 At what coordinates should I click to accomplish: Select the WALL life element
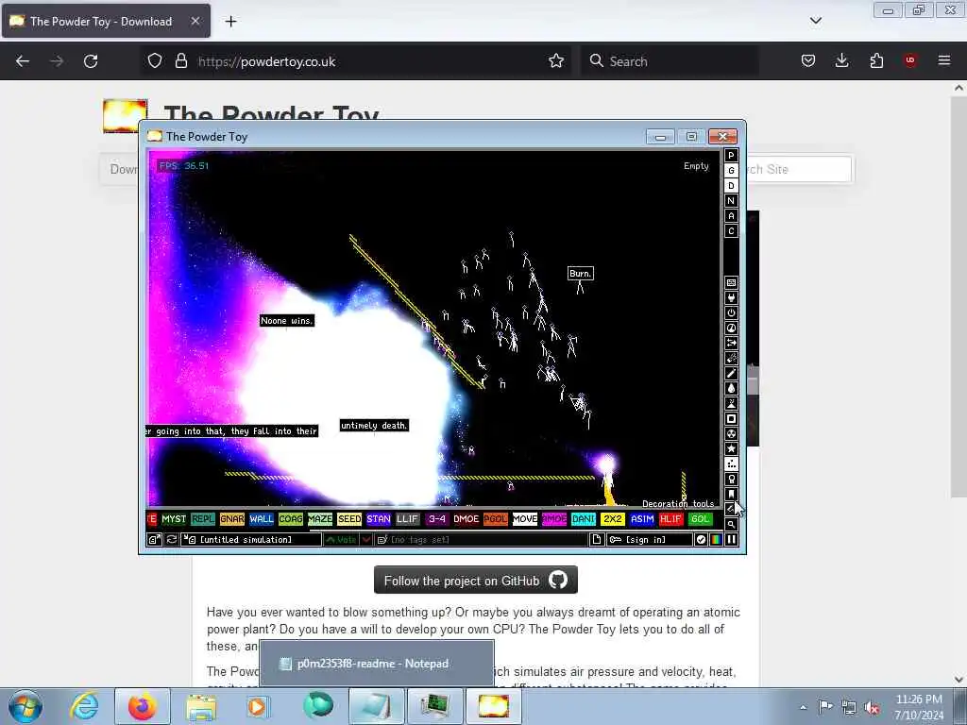262,519
